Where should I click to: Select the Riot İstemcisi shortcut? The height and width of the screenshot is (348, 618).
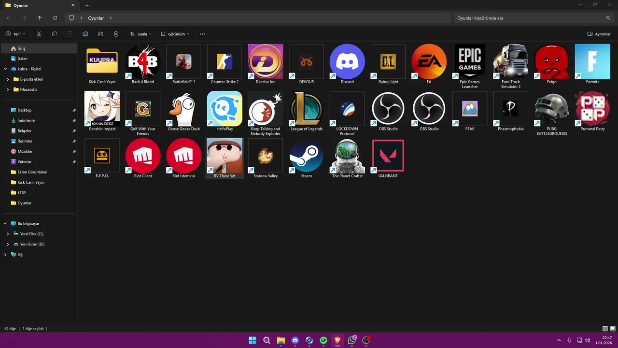pyautogui.click(x=184, y=156)
